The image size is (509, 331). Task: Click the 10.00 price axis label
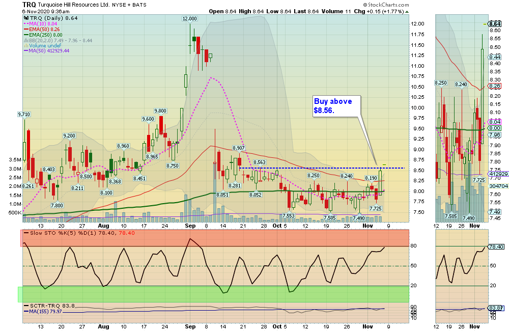(417, 108)
